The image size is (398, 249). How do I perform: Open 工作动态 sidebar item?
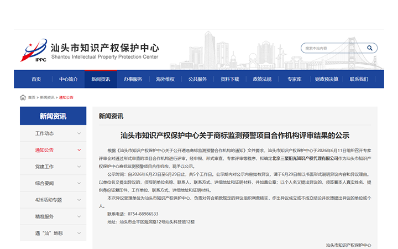click(x=53, y=133)
